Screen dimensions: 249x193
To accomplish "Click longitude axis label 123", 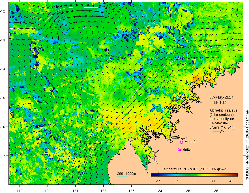I will 131,191.
